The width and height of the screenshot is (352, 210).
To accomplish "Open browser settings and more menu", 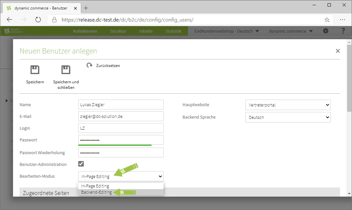I will point(342,20).
